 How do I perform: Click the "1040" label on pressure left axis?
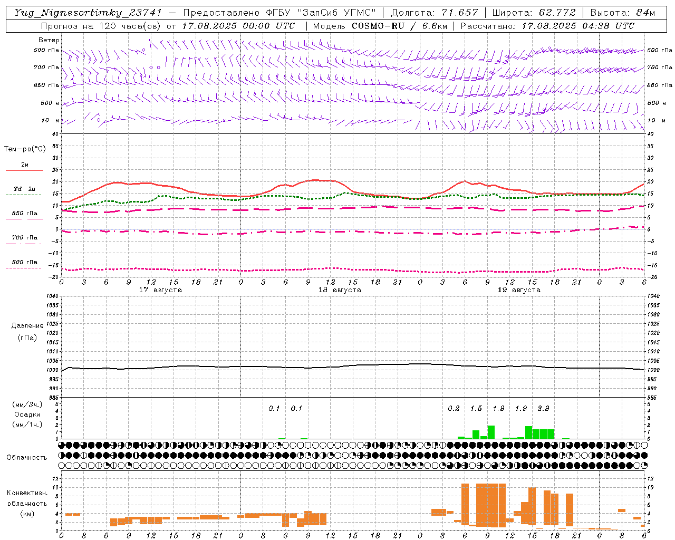click(51, 296)
